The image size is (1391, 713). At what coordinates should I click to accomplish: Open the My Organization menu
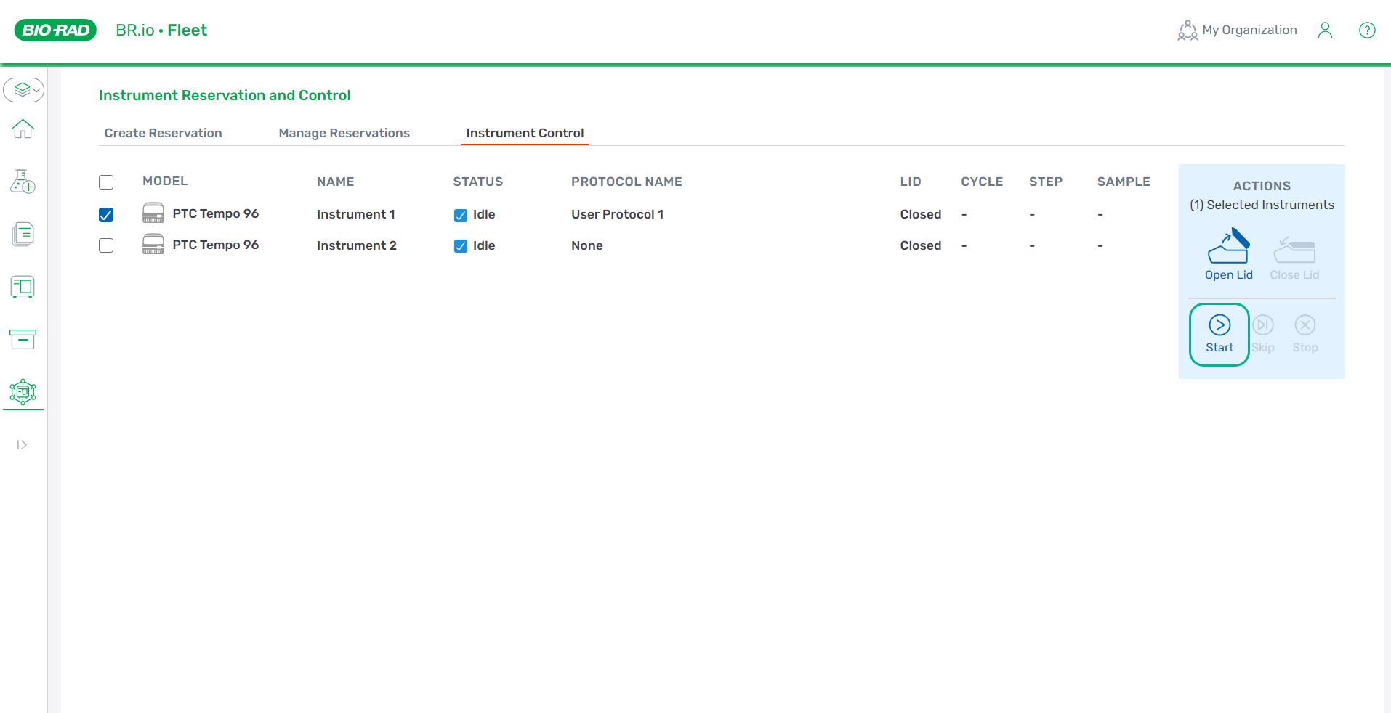pos(1237,30)
